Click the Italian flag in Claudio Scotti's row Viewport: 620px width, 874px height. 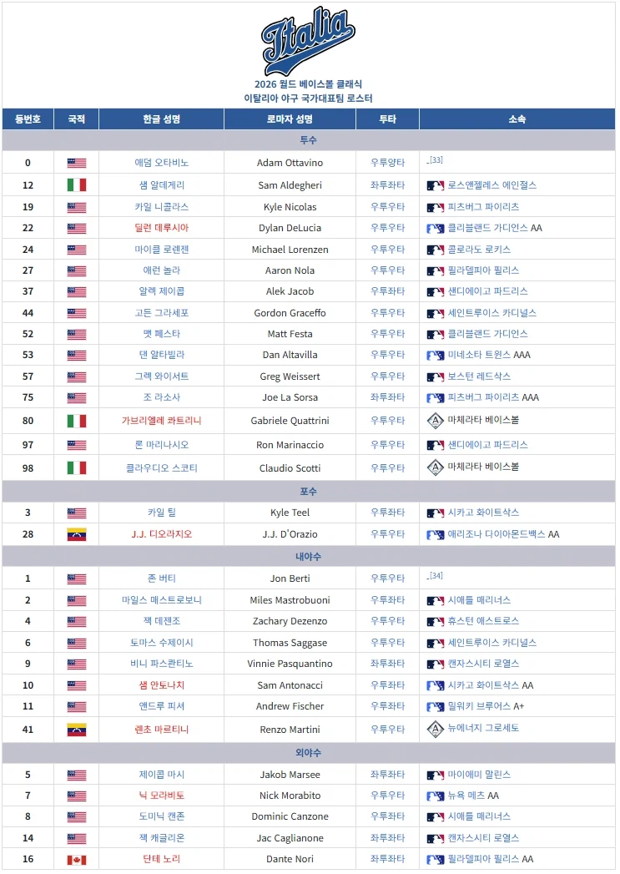[77, 468]
